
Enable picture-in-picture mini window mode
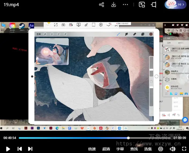pyautogui.click(x=142, y=5)
